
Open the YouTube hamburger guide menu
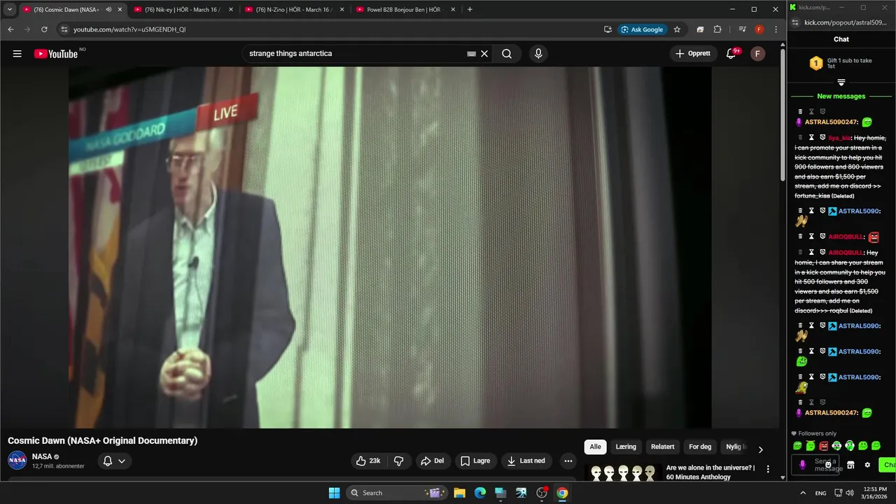coord(17,53)
